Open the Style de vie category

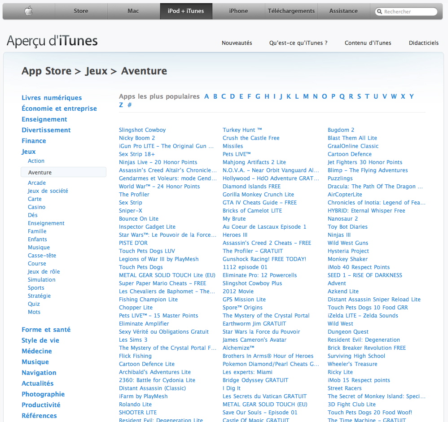coord(40,340)
